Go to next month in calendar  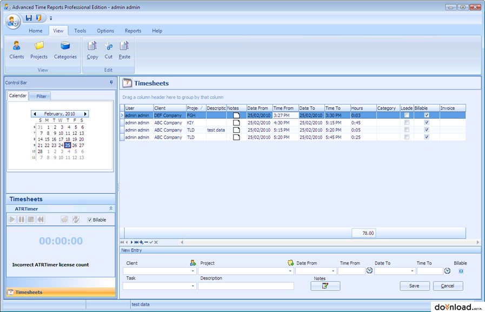pyautogui.click(x=85, y=114)
